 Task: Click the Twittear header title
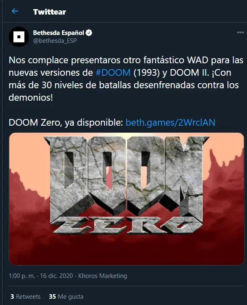(x=49, y=12)
